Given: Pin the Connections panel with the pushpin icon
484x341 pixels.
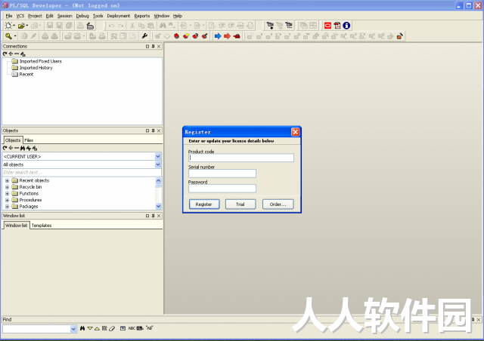Looking at the screenshot, I should click(x=153, y=46).
